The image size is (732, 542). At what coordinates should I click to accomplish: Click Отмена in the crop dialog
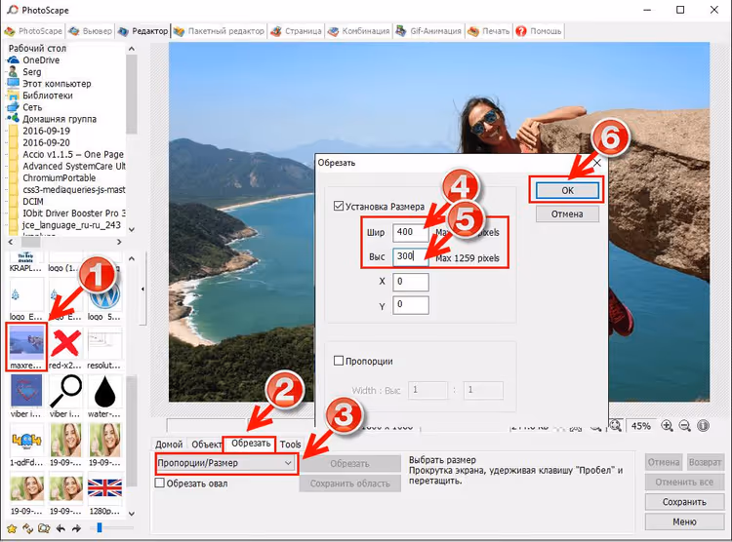(567, 214)
